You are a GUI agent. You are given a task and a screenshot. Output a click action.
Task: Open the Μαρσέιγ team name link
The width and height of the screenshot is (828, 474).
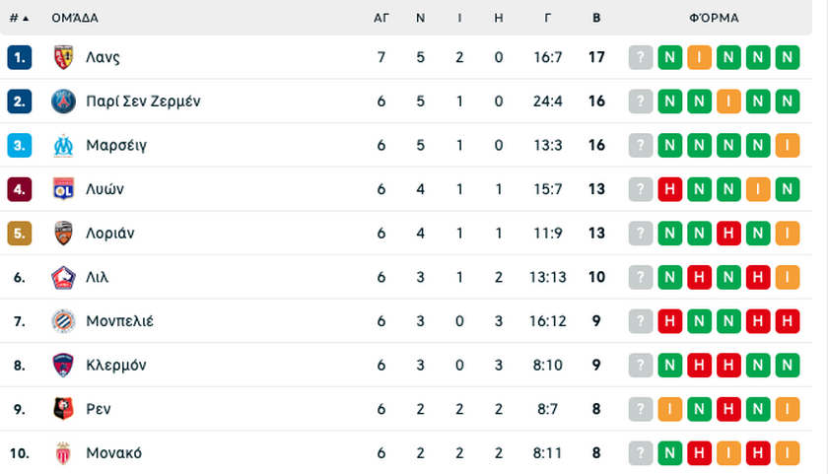(x=116, y=145)
